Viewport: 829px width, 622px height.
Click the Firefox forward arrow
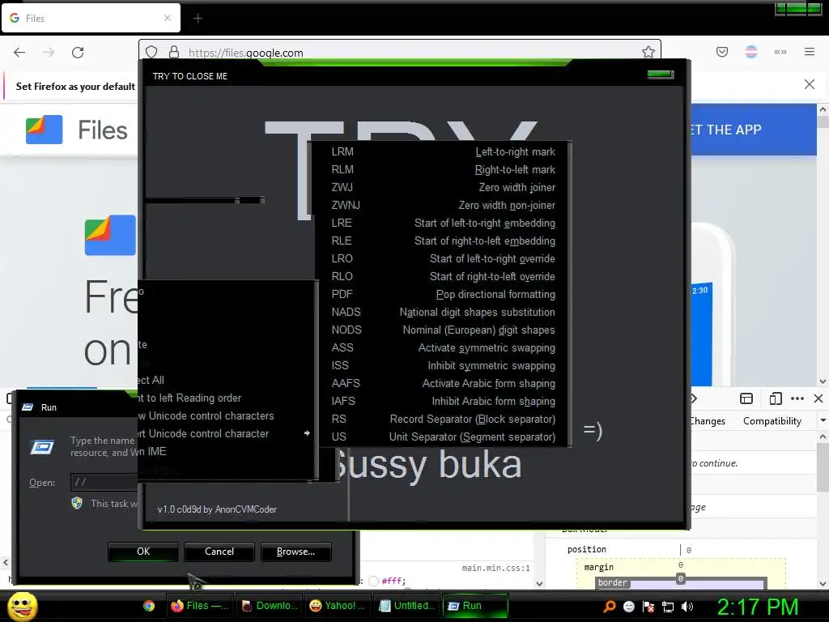click(49, 53)
